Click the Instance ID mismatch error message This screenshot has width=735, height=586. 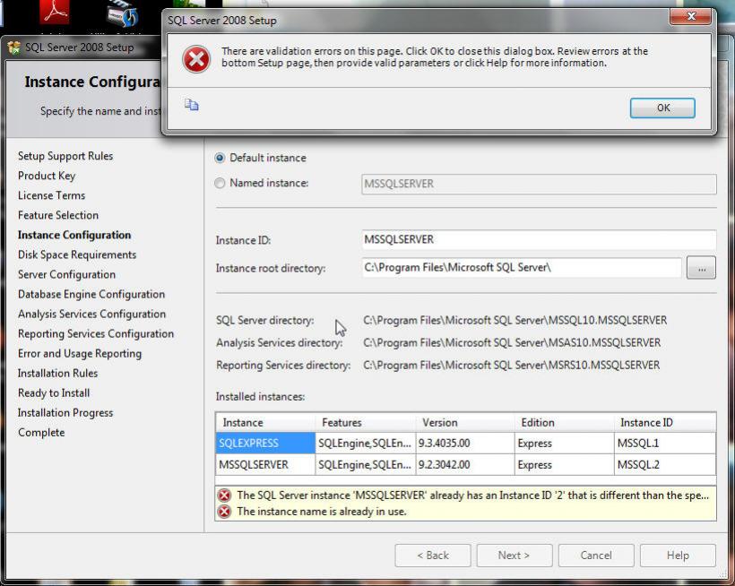(x=472, y=496)
